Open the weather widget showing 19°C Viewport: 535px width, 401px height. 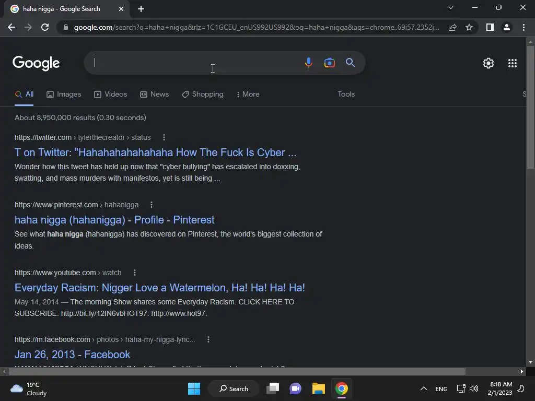point(29,388)
